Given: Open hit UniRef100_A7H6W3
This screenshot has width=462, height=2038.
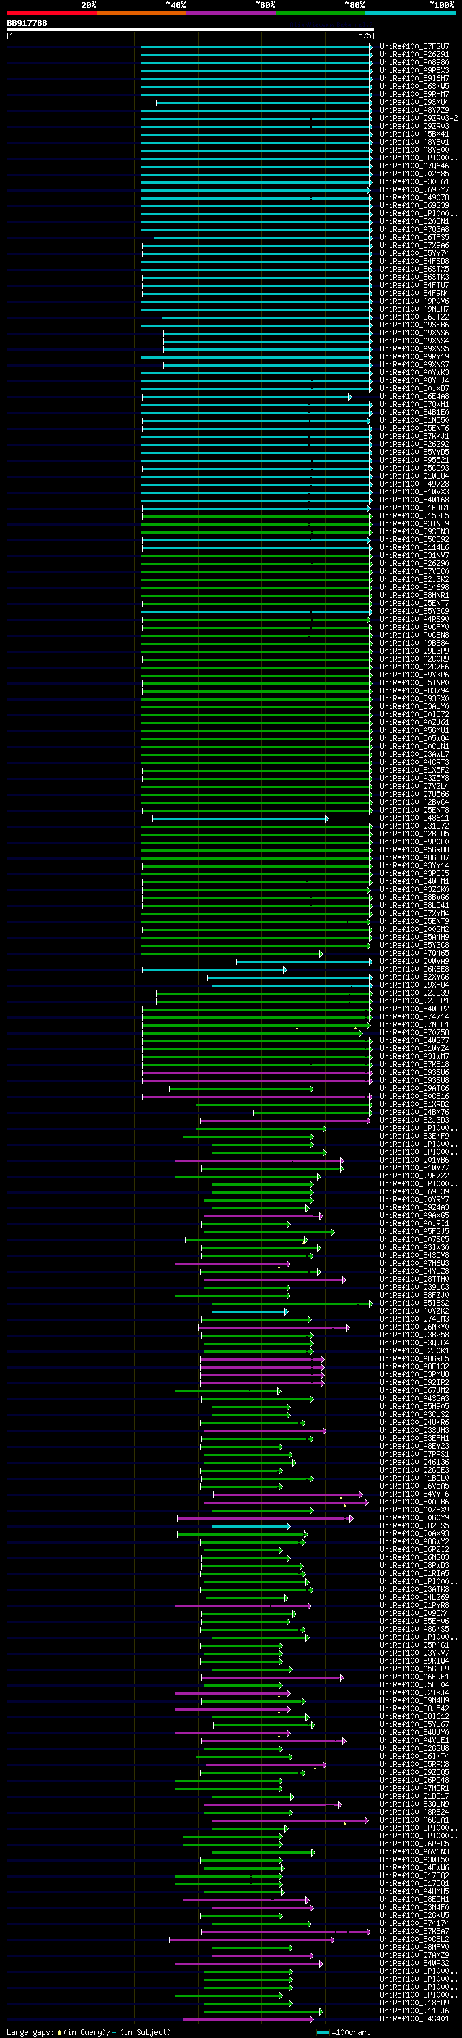Looking at the screenshot, I should coord(414,1264).
